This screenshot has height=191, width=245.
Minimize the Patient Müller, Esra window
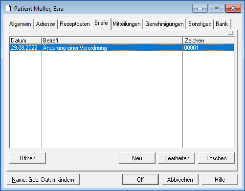pos(200,8)
